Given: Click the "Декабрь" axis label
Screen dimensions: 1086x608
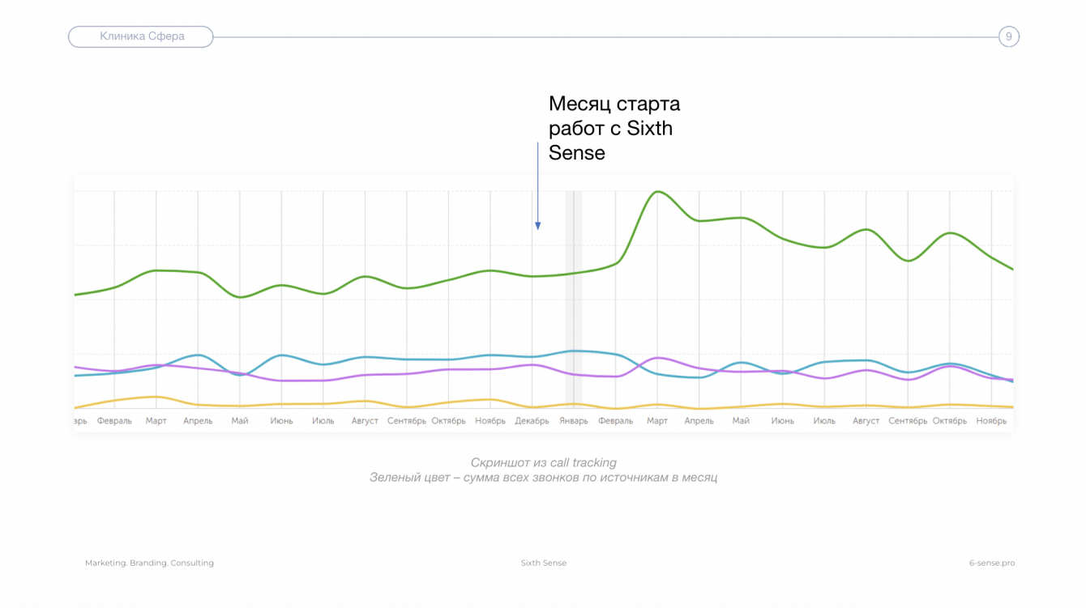Looking at the screenshot, I should pyautogui.click(x=532, y=421).
